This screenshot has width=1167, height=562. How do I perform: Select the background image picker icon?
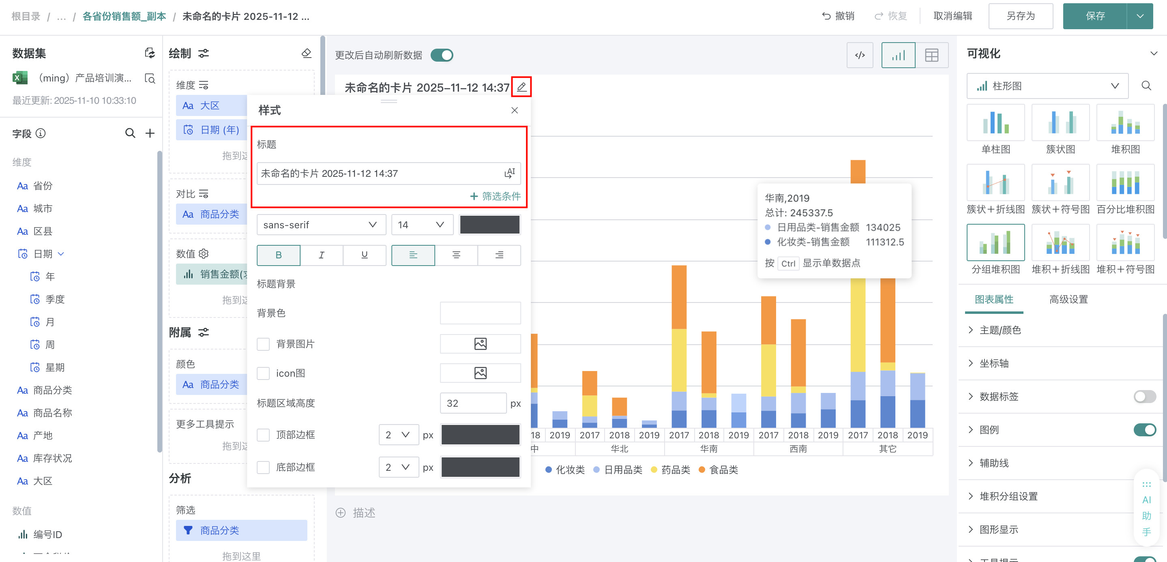point(480,344)
